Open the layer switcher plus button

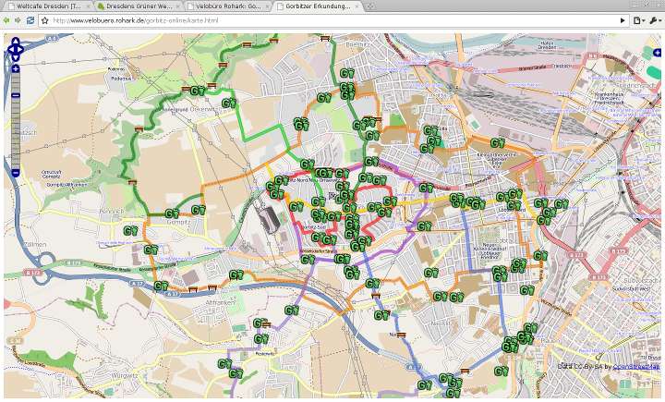coord(658,54)
